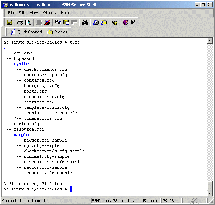Click the blue 'sample' directory name
This screenshot has width=215, height=205.
[x=21, y=135]
